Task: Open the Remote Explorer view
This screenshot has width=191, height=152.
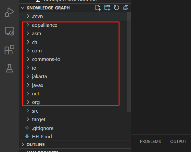Action: pyautogui.click(x=9, y=31)
